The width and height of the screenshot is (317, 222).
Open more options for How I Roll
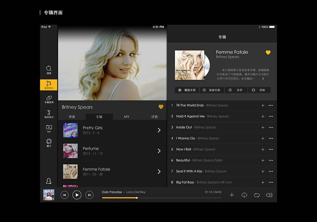coord(271,149)
